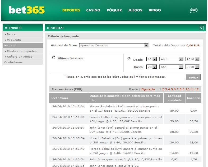
Task: Expand Refiera un Amigo sidebar item
Action: click(x=23, y=56)
